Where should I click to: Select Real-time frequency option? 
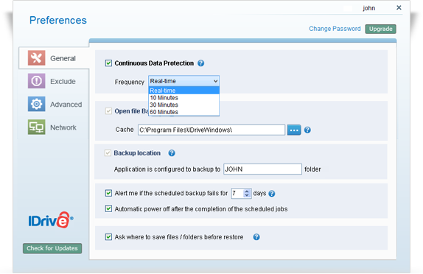[183, 91]
